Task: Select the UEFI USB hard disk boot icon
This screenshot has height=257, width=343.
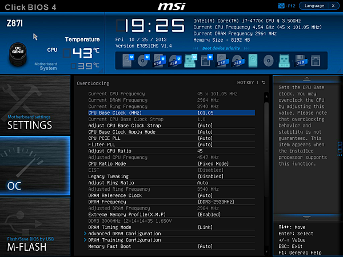Action: 159,61
